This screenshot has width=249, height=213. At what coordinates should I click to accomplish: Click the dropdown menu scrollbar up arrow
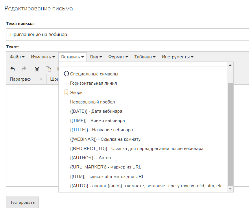tap(230, 65)
